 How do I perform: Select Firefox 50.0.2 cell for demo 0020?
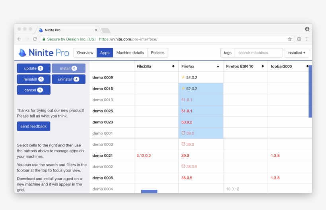201,122
